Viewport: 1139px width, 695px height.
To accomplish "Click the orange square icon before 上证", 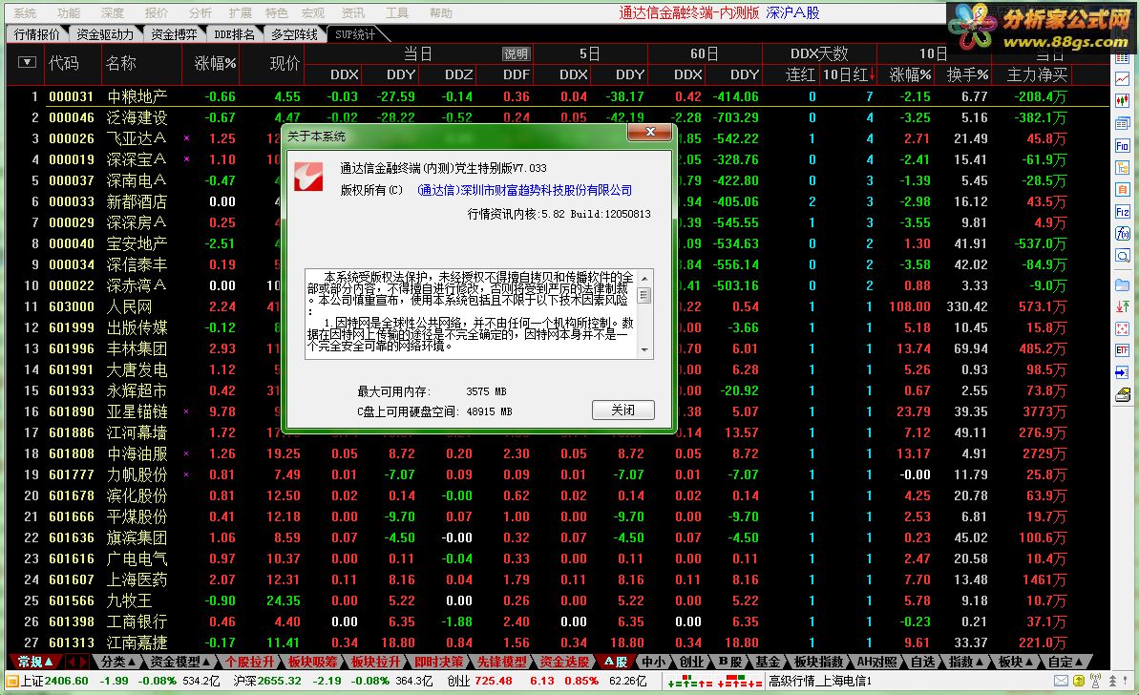I will pyautogui.click(x=12, y=682).
